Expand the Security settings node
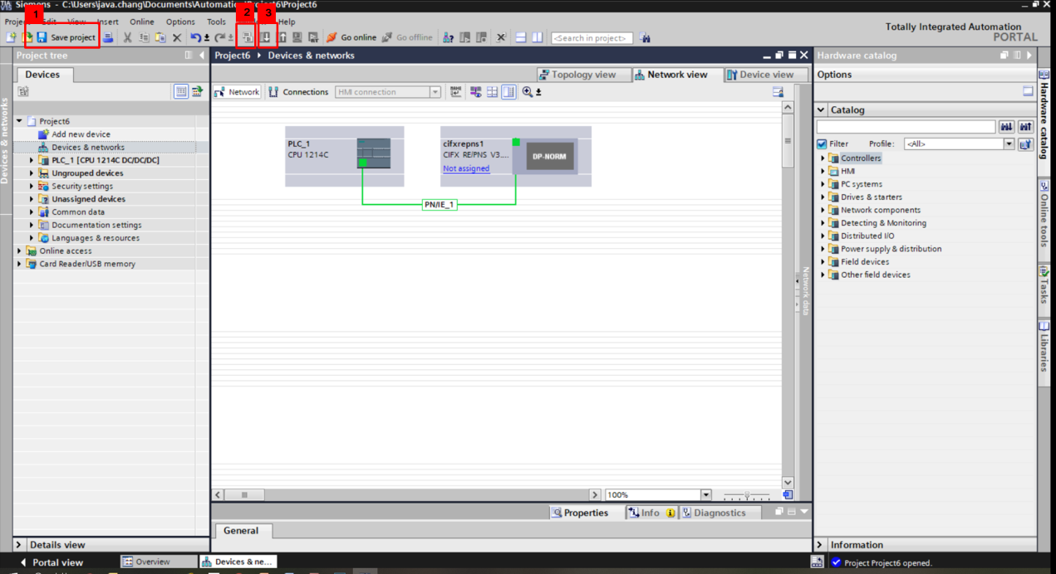 click(32, 187)
